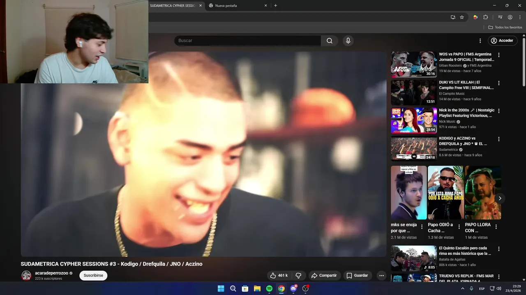This screenshot has width=526, height=295.
Task: Switch to SUDAMETRICA CYPHER SESSIONS tab
Action: (x=172, y=6)
